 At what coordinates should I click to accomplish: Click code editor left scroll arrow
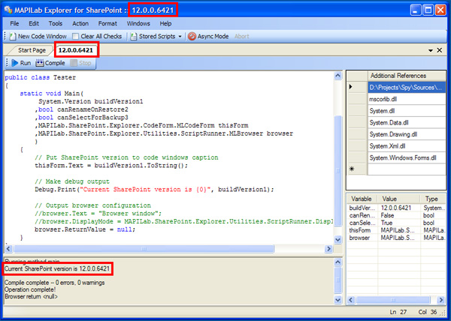(x=8, y=249)
